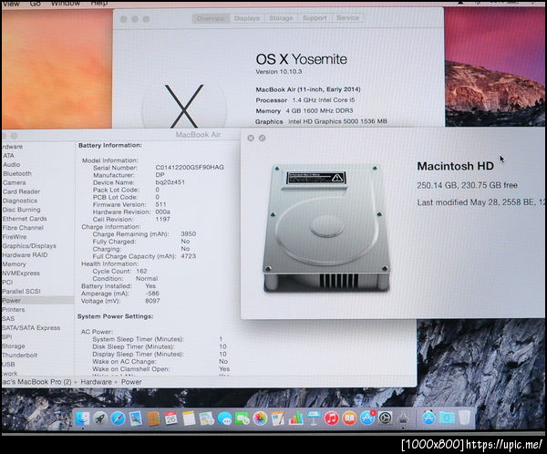The width and height of the screenshot is (547, 454).
Task: Open iTunes music note icon
Action: pos(332,418)
